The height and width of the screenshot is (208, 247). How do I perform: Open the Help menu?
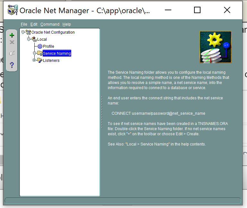(x=67, y=24)
